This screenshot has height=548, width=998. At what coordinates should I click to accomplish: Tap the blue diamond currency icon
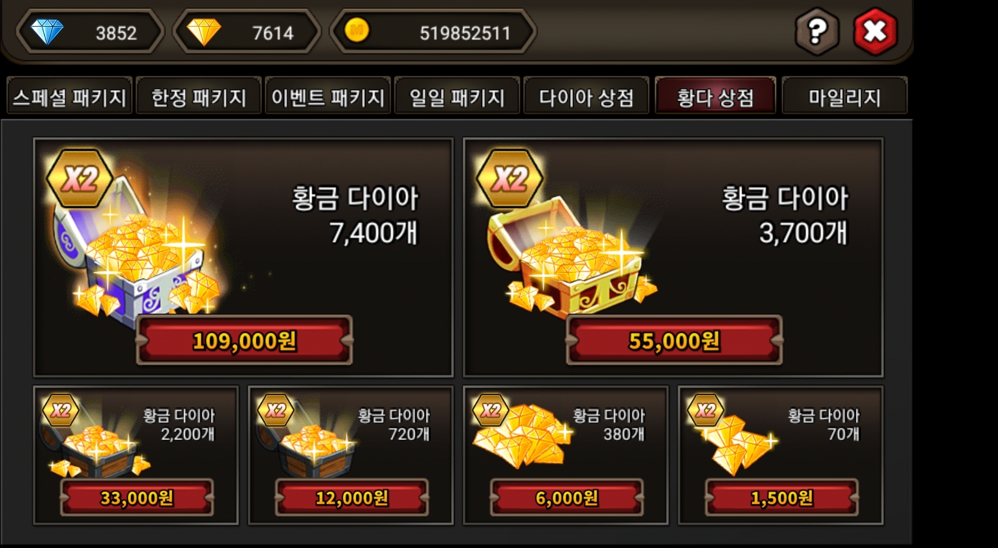[x=47, y=31]
